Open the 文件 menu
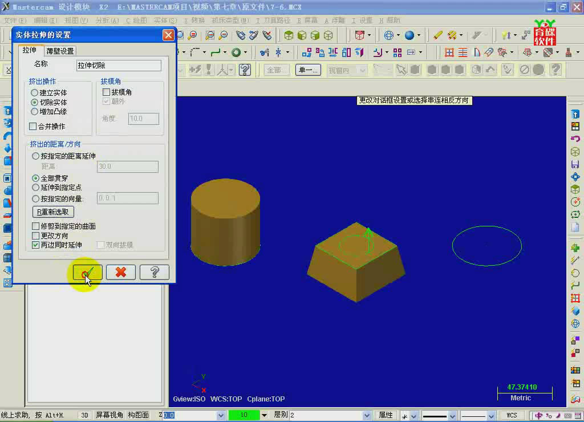This screenshot has width=584, height=422. point(15,20)
